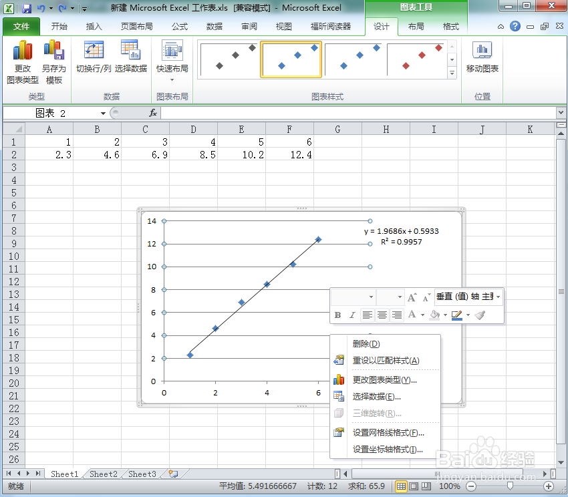Click the Help question mark button
The height and width of the screenshot is (497, 568).
514,27
